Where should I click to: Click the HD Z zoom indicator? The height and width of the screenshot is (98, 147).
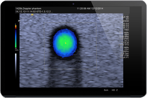pyautogui.click(x=115, y=90)
